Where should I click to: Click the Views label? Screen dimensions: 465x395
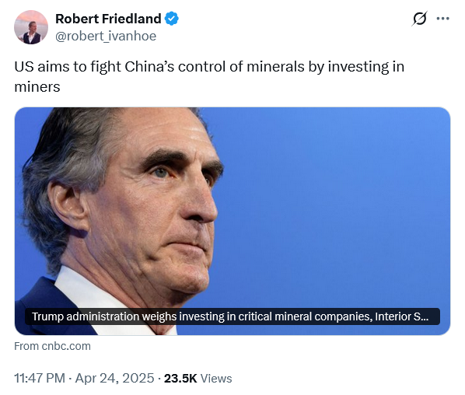coord(216,379)
